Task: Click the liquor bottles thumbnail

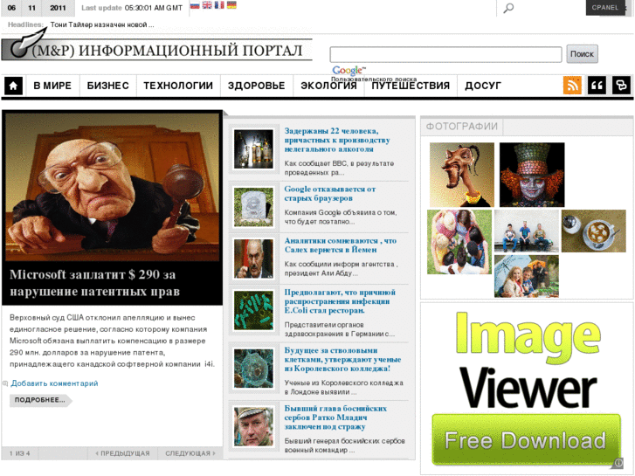Action: pyautogui.click(x=253, y=149)
